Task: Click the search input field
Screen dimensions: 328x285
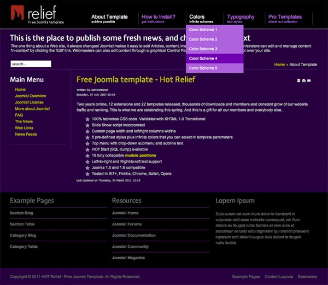Action: [31, 64]
